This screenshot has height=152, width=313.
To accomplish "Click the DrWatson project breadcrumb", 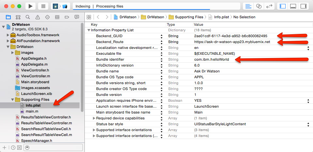I will (125, 17).
